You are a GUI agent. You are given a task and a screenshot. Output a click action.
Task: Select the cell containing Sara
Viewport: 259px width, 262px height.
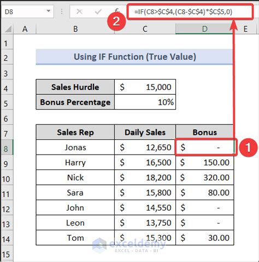(75, 192)
